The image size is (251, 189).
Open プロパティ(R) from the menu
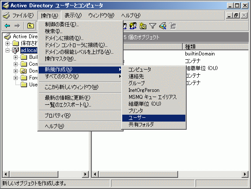click(x=80, y=116)
